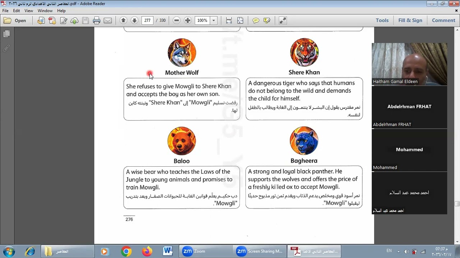Click the EN language indicator in tray
Image resolution: width=460 pixels, height=258 pixels.
[389, 251]
